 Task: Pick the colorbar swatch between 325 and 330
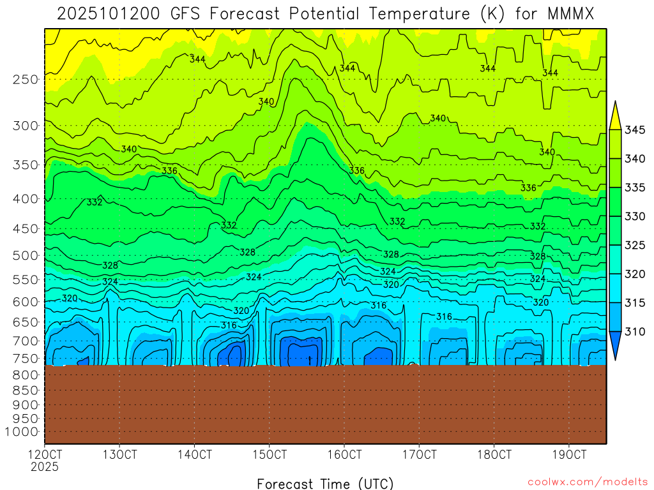(615, 230)
